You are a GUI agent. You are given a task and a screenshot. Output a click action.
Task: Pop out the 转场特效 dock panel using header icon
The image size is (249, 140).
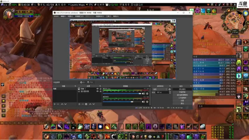(x=170, y=86)
